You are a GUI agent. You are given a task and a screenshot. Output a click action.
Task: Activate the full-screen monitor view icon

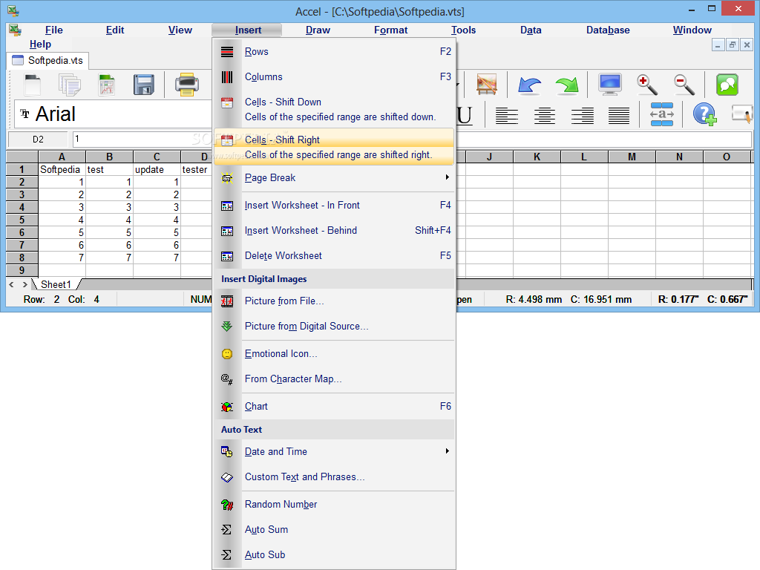pos(609,85)
